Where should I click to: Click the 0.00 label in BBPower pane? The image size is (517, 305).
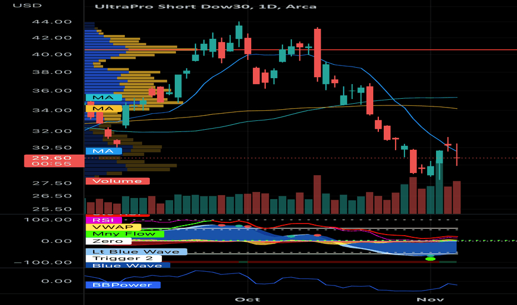(57, 281)
